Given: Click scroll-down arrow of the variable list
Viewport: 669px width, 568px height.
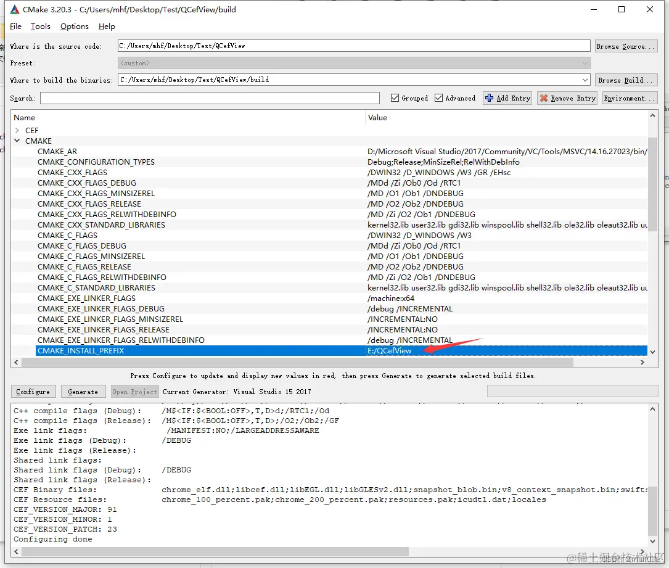Looking at the screenshot, I should click(652, 352).
